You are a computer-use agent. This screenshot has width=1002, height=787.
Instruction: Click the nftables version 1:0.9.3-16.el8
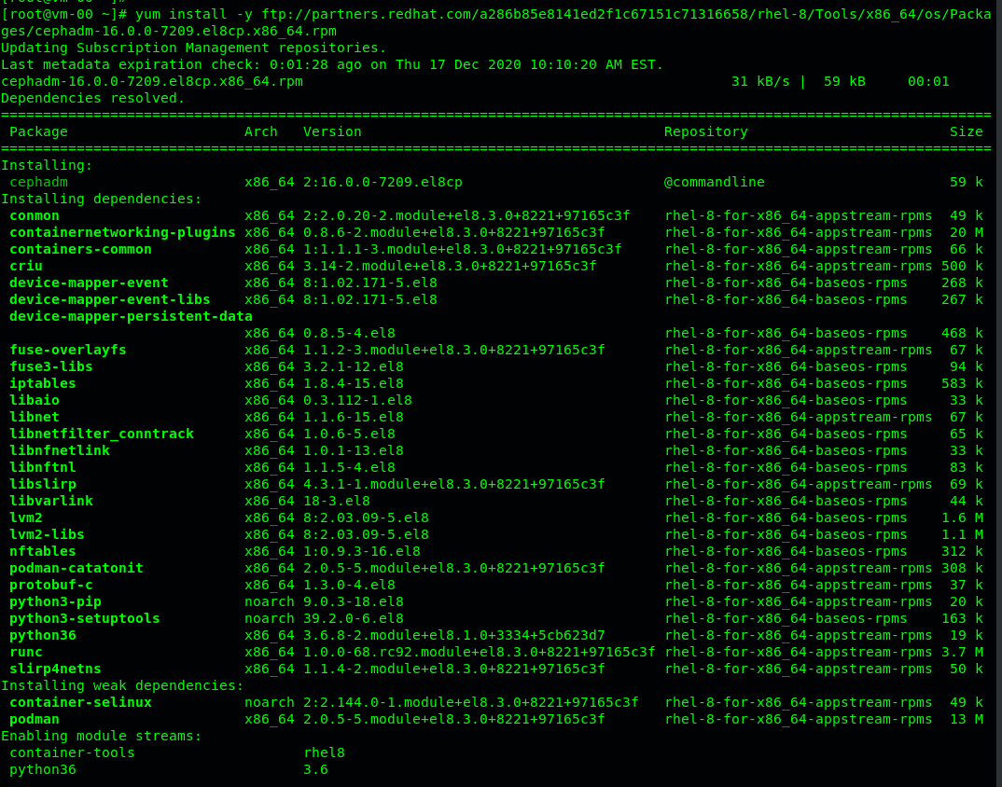coord(362,551)
